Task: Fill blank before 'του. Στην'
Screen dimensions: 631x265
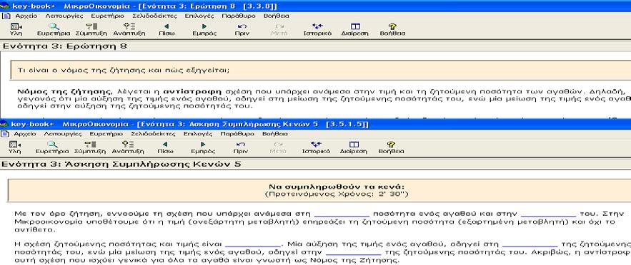Action: tap(549, 214)
